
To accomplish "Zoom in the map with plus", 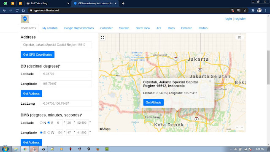I will click(242, 128).
